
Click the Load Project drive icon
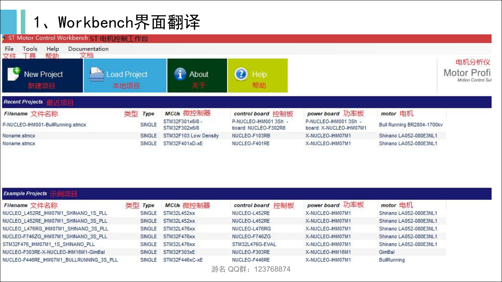click(96, 74)
